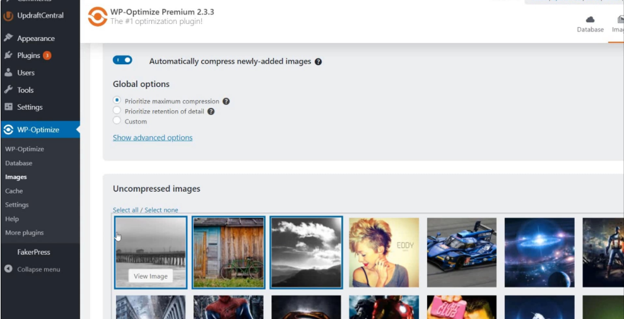The width and height of the screenshot is (624, 319).
Task: Click Select none link
Action: point(161,210)
